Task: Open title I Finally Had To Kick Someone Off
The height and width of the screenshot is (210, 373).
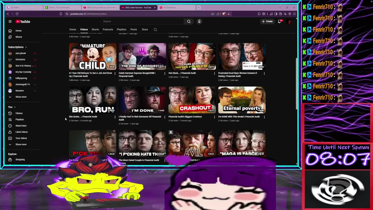Action: 140,118
